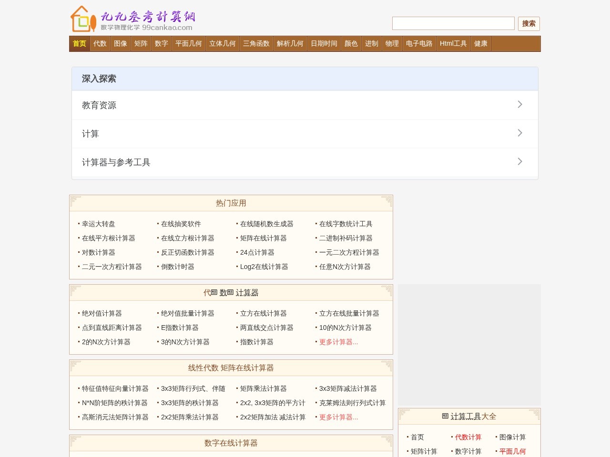Open the 矩阵 navigation menu item

click(141, 43)
